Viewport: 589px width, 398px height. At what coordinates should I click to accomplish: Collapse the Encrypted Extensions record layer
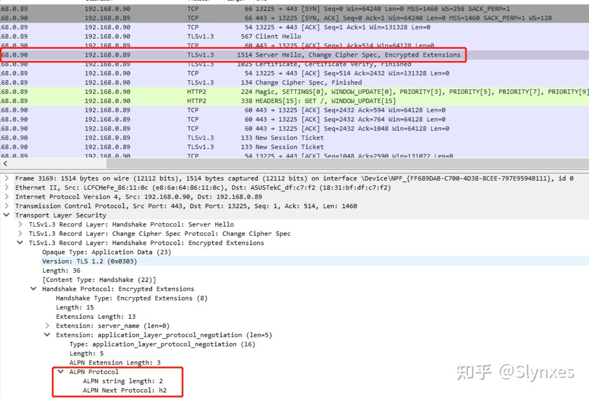[x=20, y=243]
